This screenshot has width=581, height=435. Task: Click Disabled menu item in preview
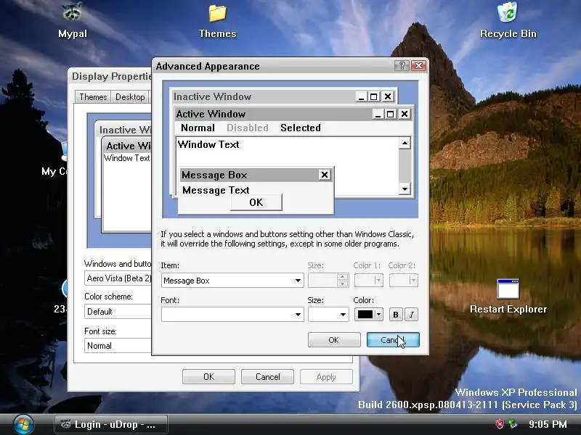tap(248, 128)
